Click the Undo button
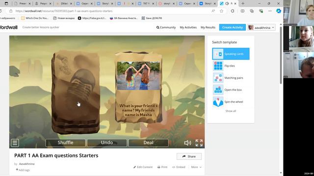This screenshot has height=176, width=314. [107, 143]
